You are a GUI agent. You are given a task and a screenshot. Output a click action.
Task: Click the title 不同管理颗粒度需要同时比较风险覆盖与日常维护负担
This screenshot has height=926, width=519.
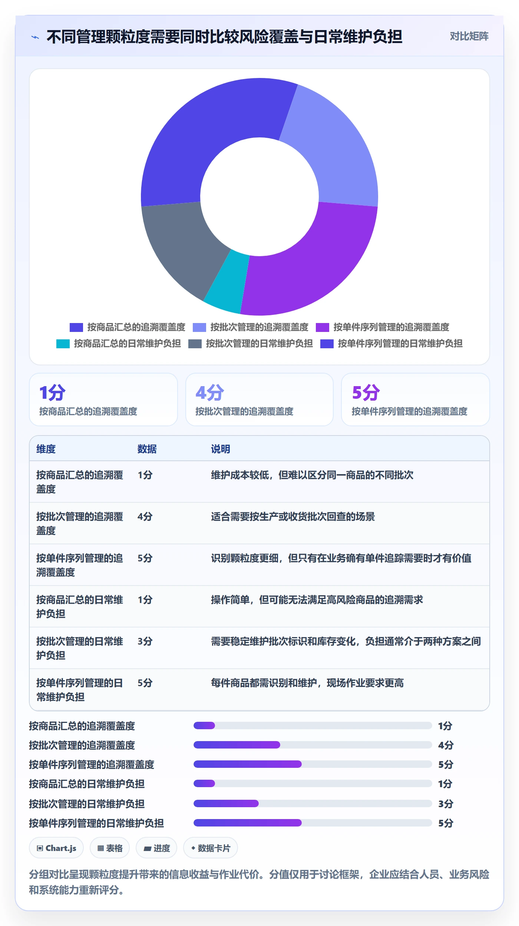225,37
